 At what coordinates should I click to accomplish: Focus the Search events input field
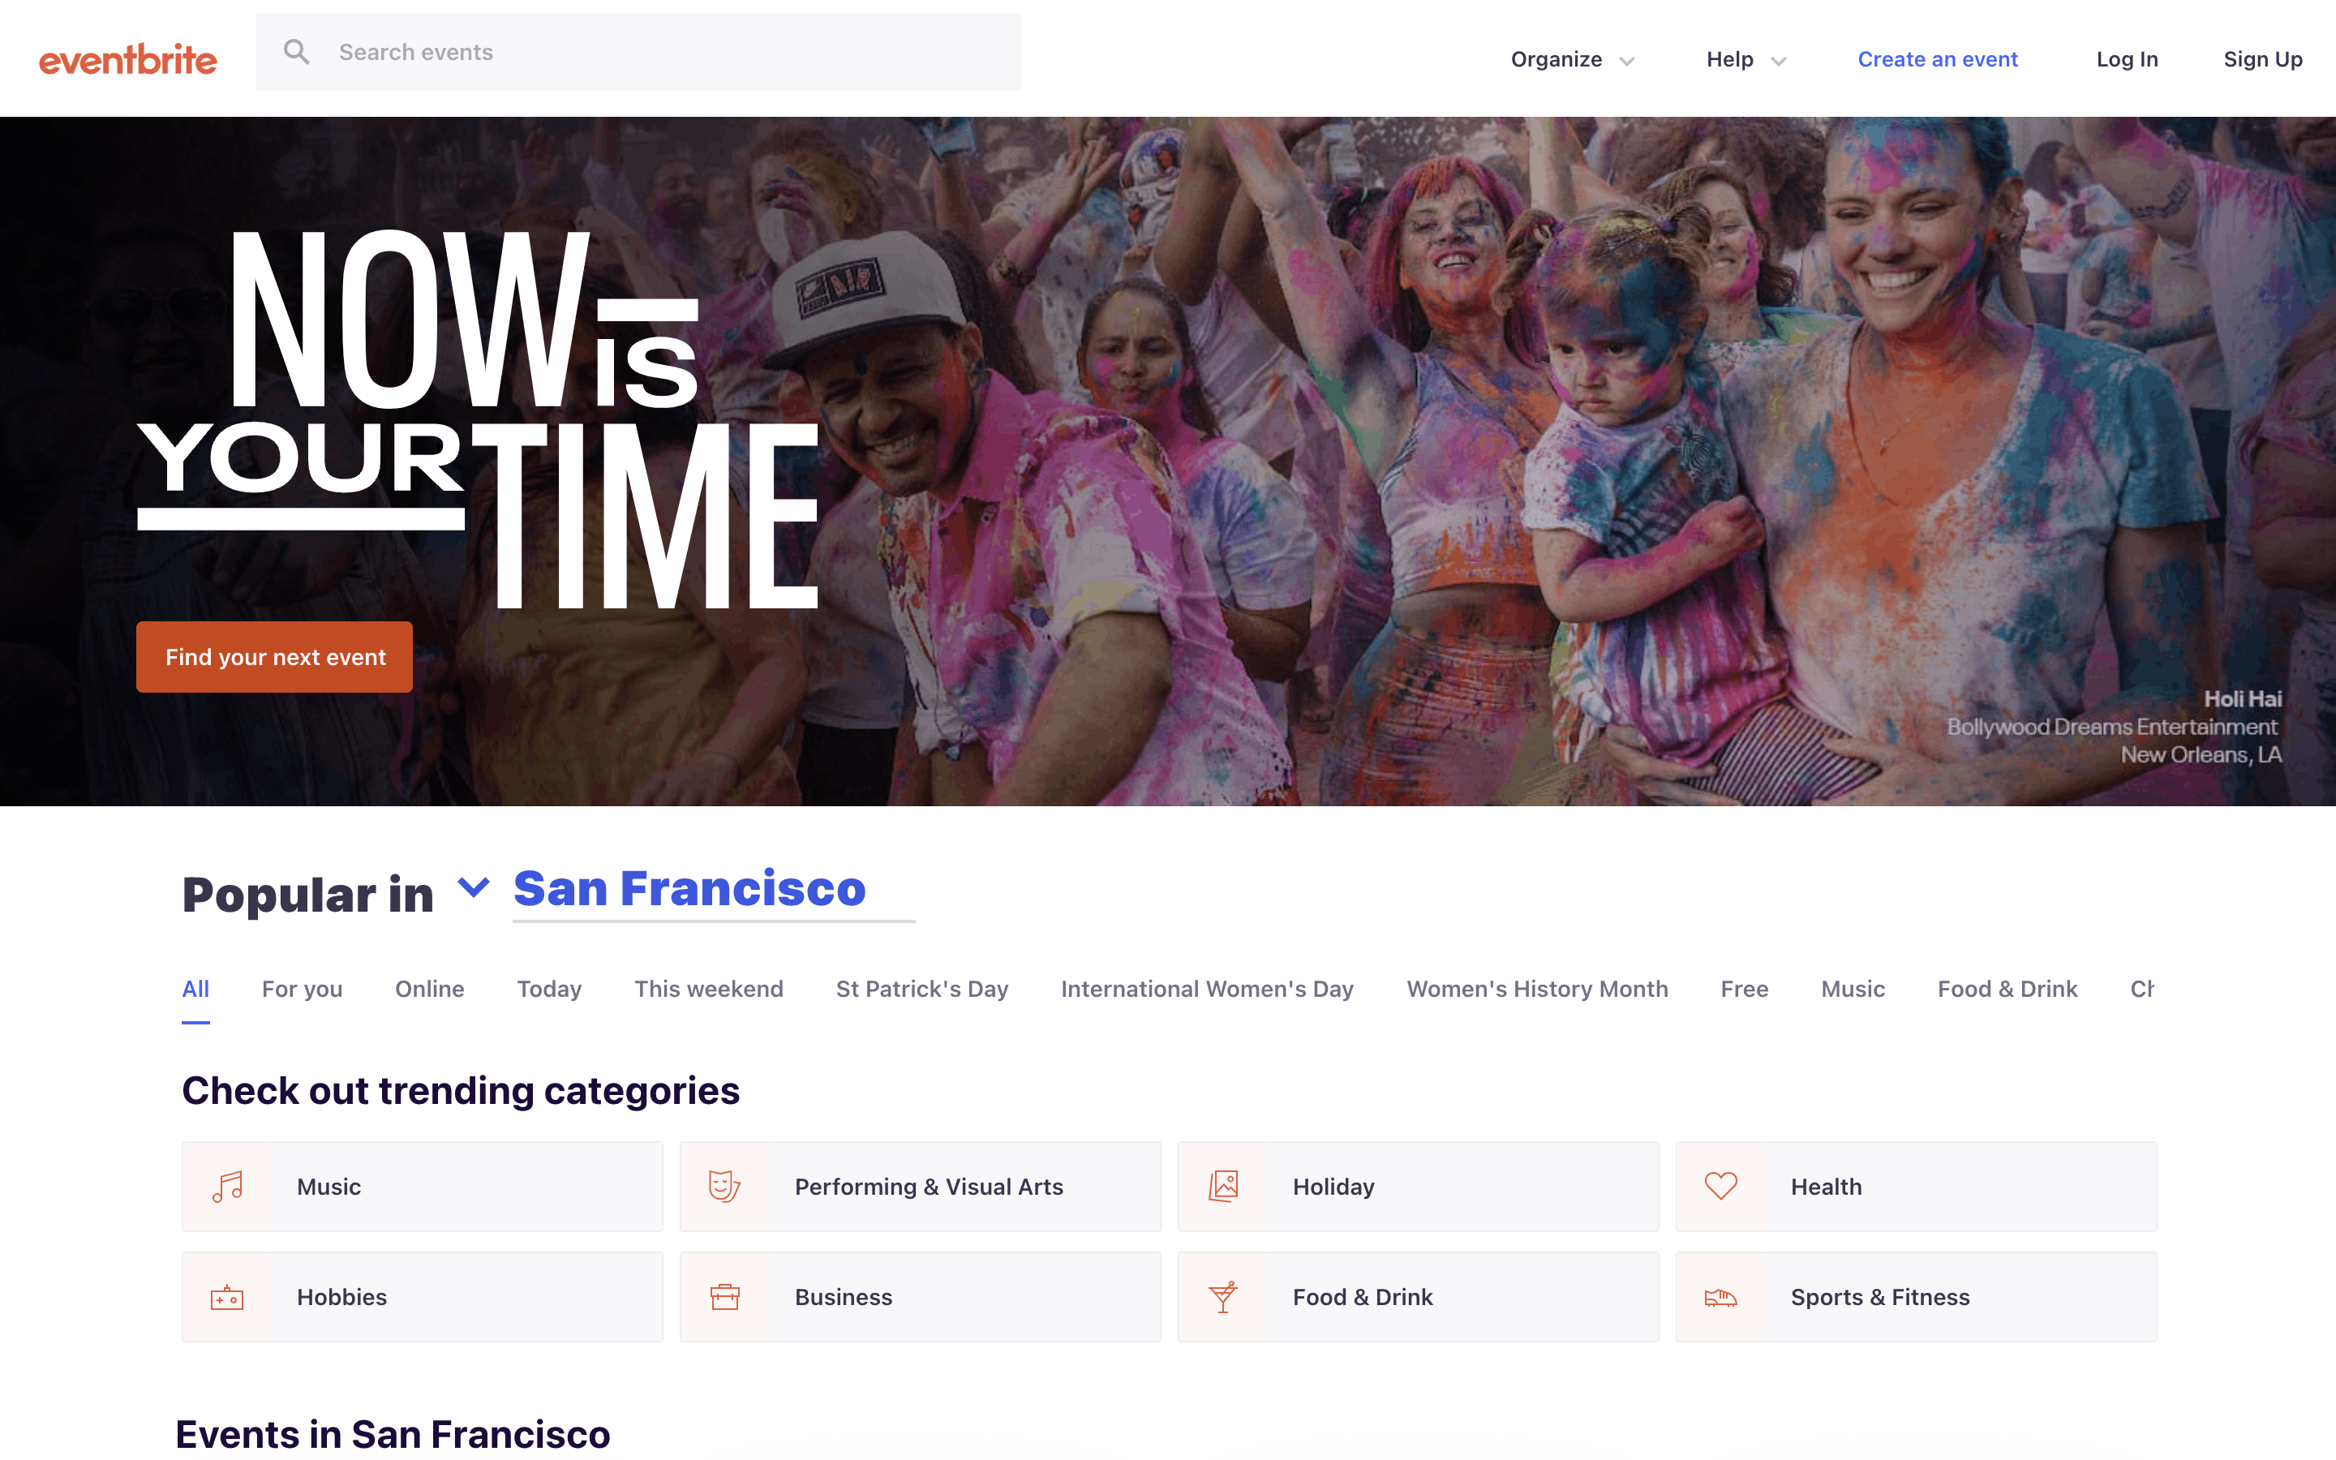click(x=666, y=52)
